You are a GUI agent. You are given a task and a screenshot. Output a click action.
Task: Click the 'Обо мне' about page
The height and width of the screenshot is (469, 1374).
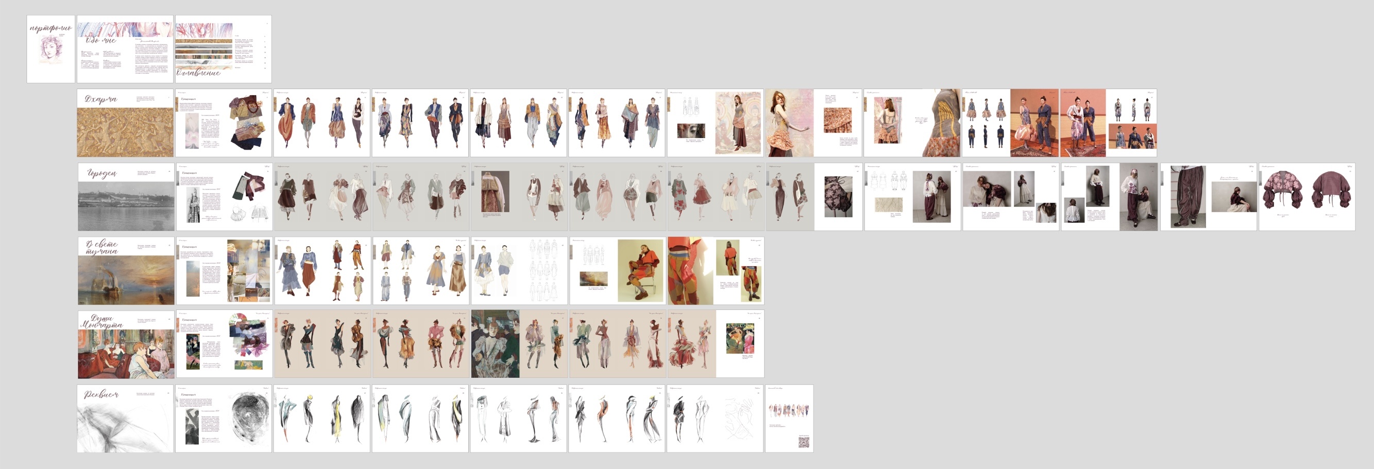coord(125,49)
